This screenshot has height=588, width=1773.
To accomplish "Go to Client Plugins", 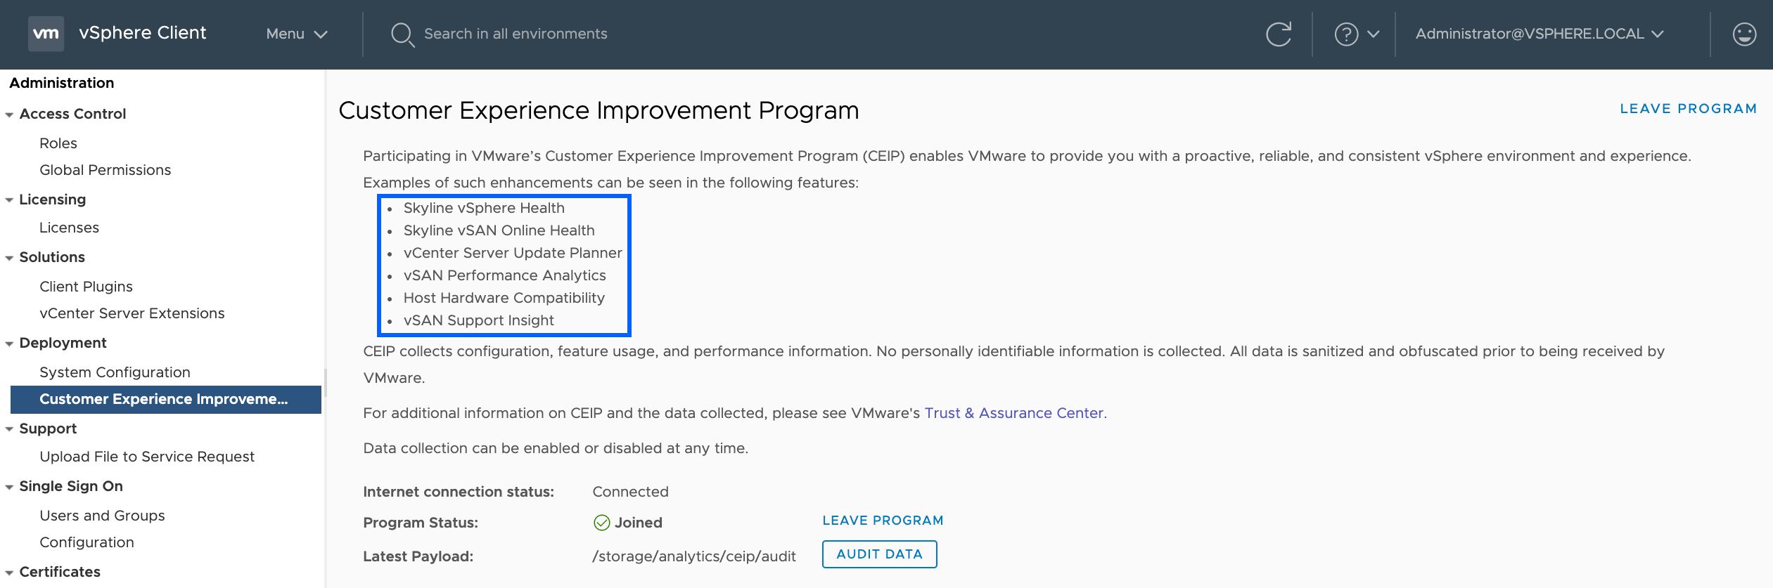I will [x=86, y=287].
